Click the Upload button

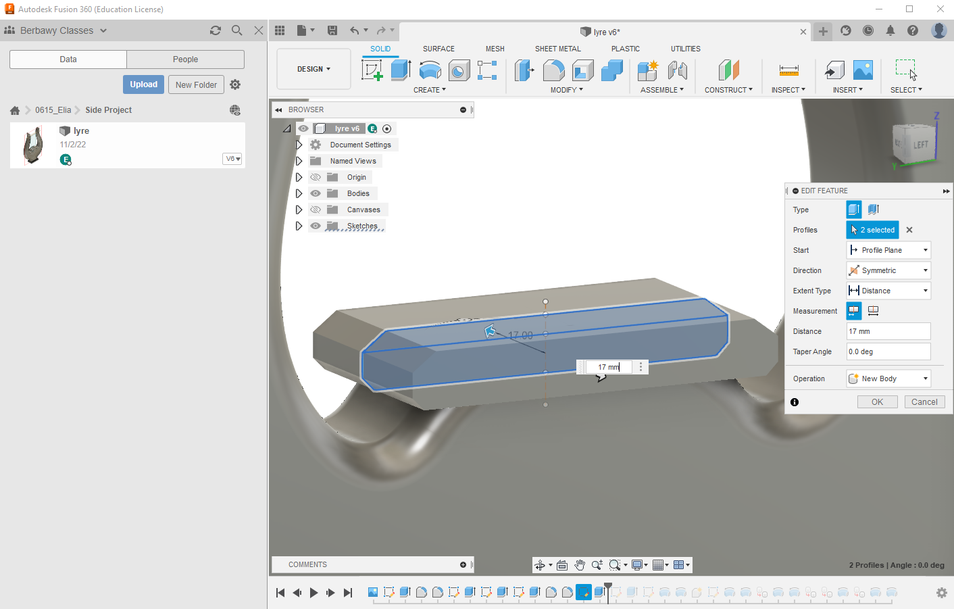pyautogui.click(x=143, y=84)
